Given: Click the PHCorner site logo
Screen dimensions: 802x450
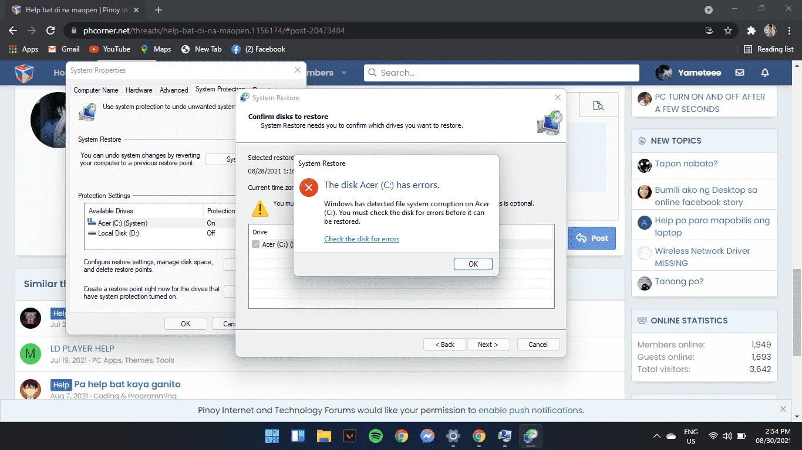Looking at the screenshot, I should pyautogui.click(x=24, y=73).
